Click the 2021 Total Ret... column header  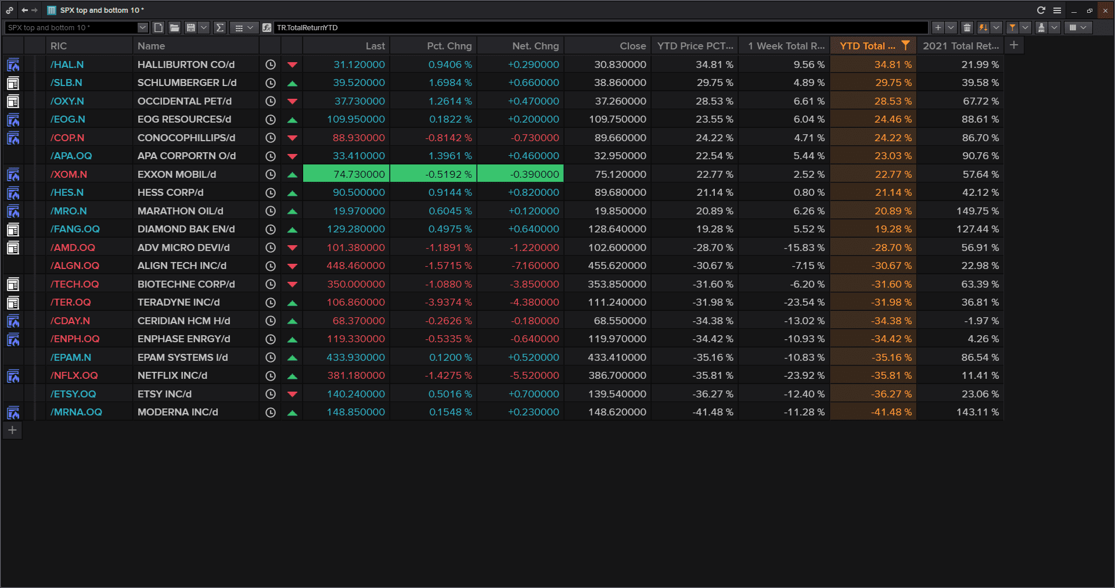(960, 46)
